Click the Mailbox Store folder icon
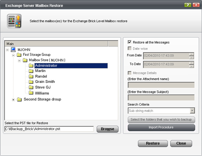202x156 pixels. click(25, 60)
